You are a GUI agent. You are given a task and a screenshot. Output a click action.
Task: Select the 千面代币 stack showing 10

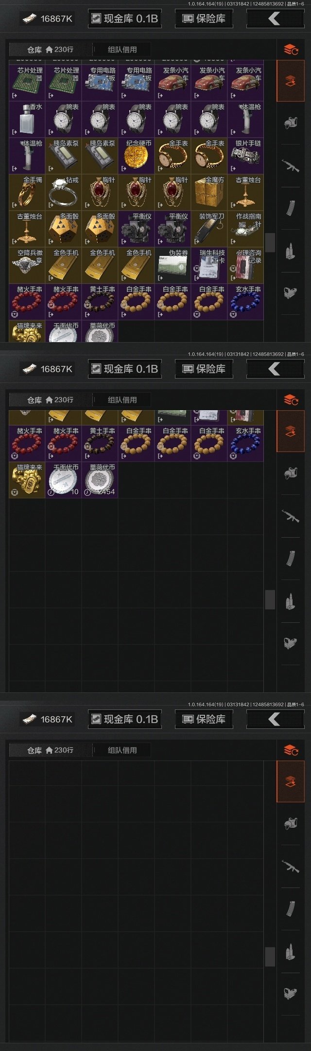coord(64,480)
